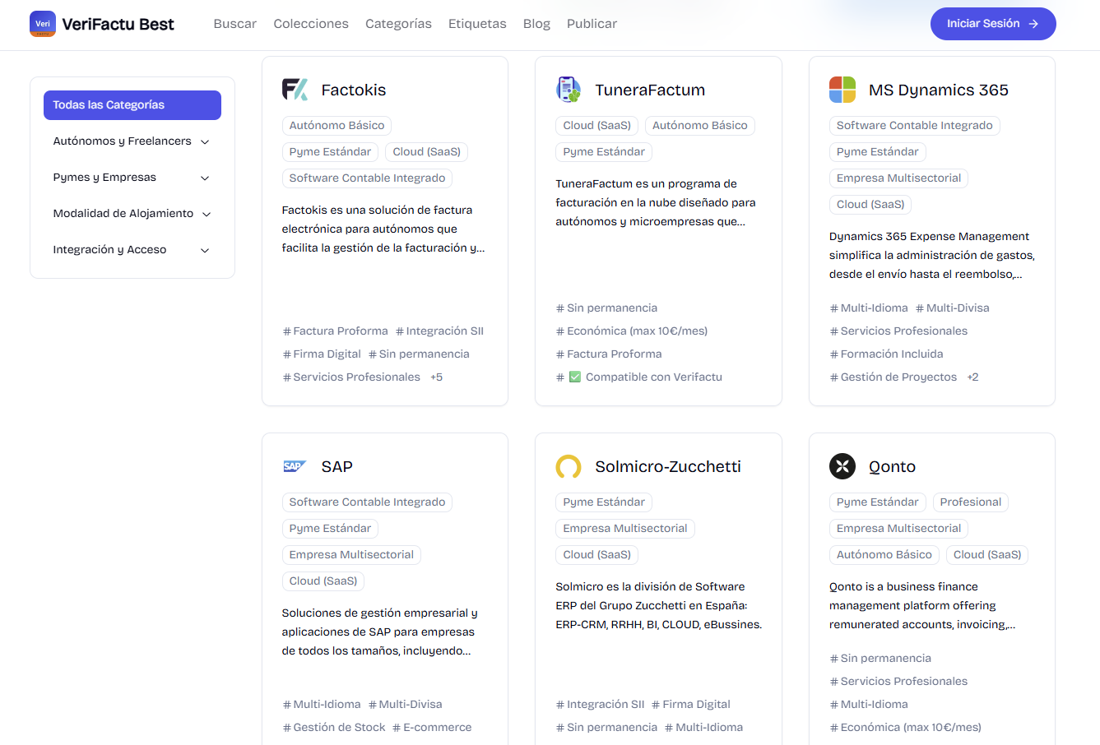Expand the Pymes y Empresas category
The height and width of the screenshot is (745, 1100).
click(x=132, y=178)
